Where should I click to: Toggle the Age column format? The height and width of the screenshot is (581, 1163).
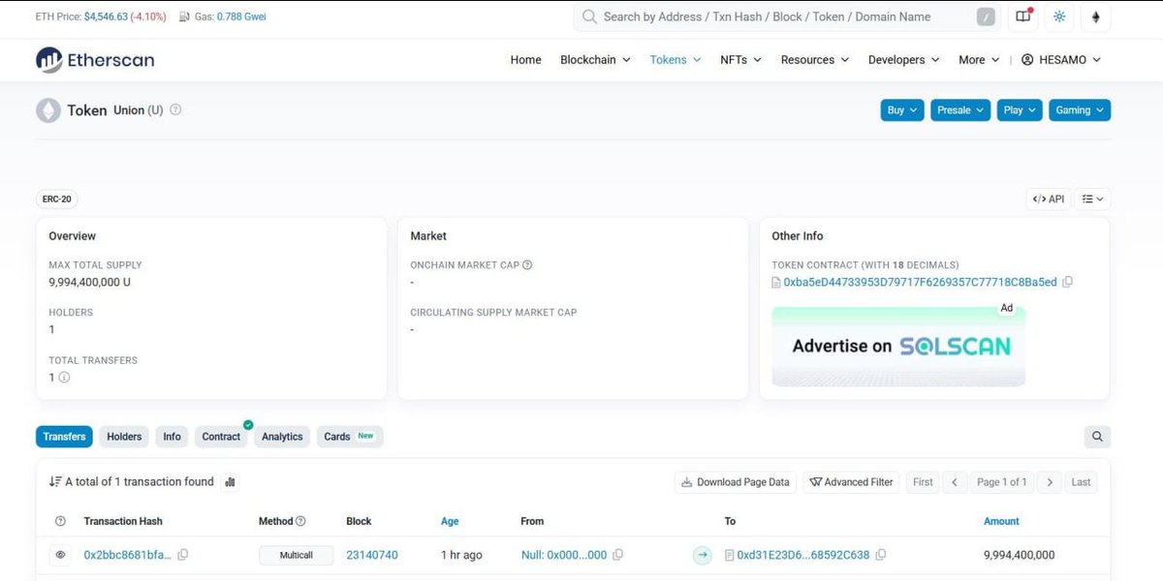[x=450, y=521]
